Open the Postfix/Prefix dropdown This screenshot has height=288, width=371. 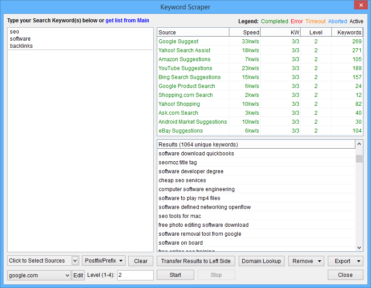pyautogui.click(x=103, y=261)
